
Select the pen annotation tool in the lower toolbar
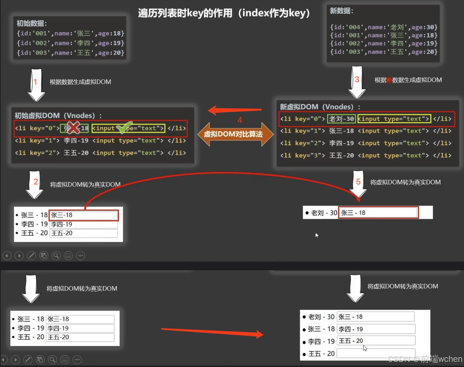point(28,359)
